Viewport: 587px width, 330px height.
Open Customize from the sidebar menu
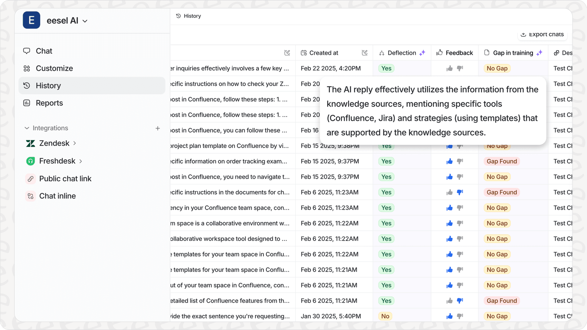[x=54, y=68]
